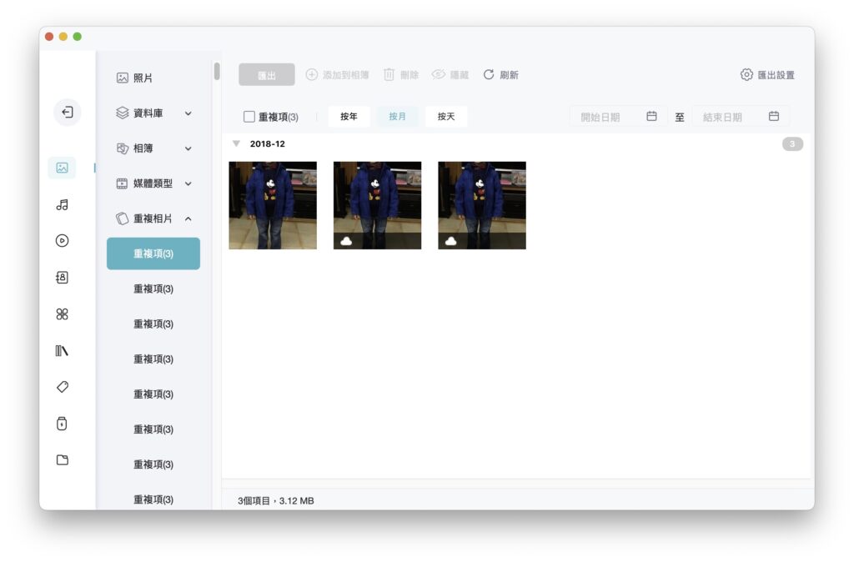Open the Contacts sidebar icon

pyautogui.click(x=62, y=278)
